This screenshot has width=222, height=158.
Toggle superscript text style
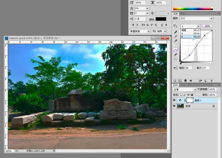(152, 25)
